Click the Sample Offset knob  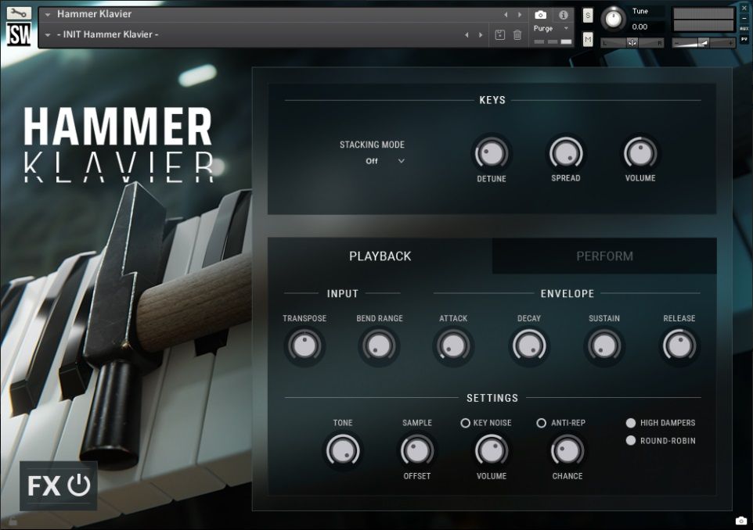[x=417, y=450]
